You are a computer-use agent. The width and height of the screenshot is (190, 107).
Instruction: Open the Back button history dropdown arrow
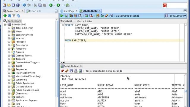(x=54, y=5)
